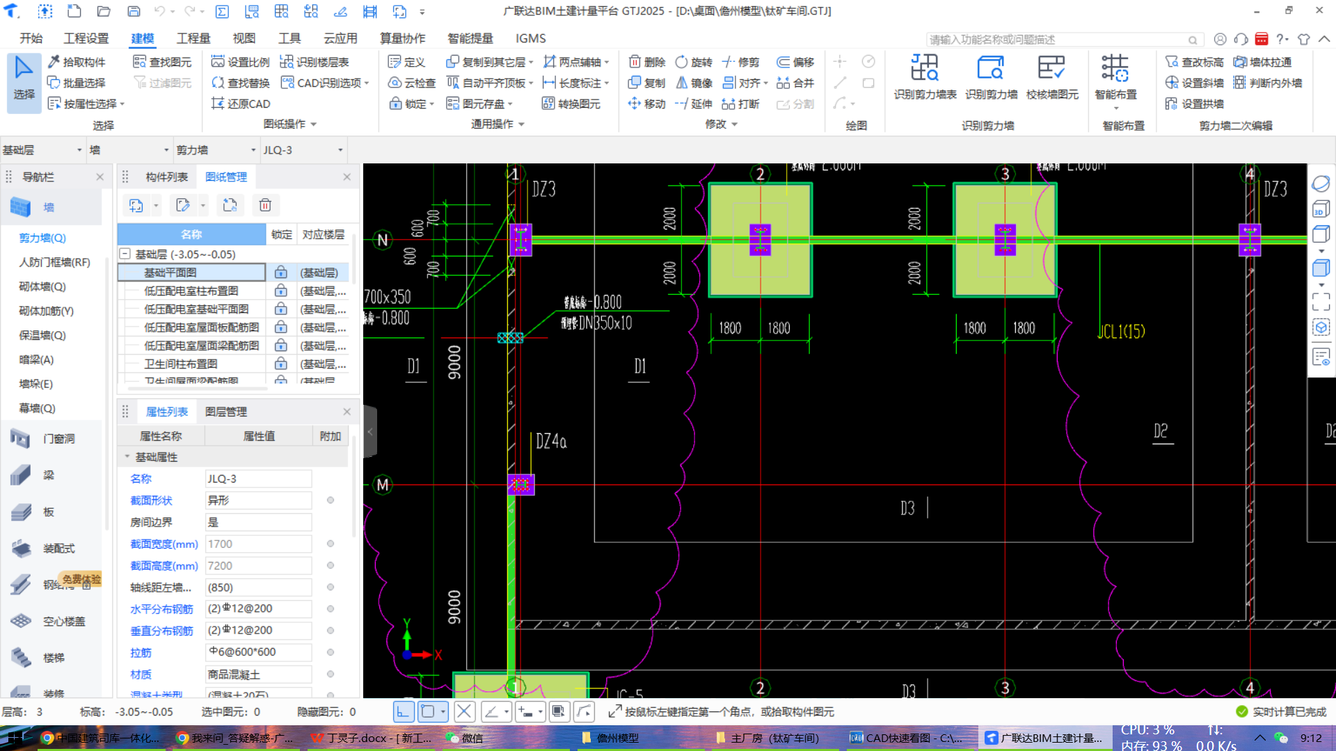Click 设置斜墙 tool
The image size is (1336, 751).
1194,83
